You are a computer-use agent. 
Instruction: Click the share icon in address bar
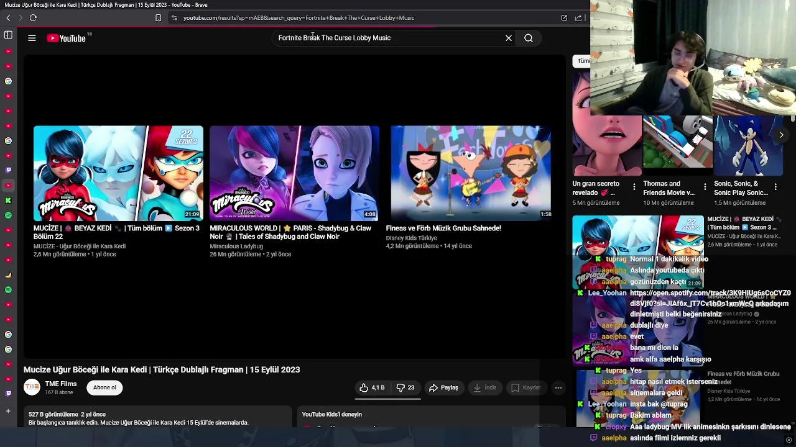coord(578,18)
